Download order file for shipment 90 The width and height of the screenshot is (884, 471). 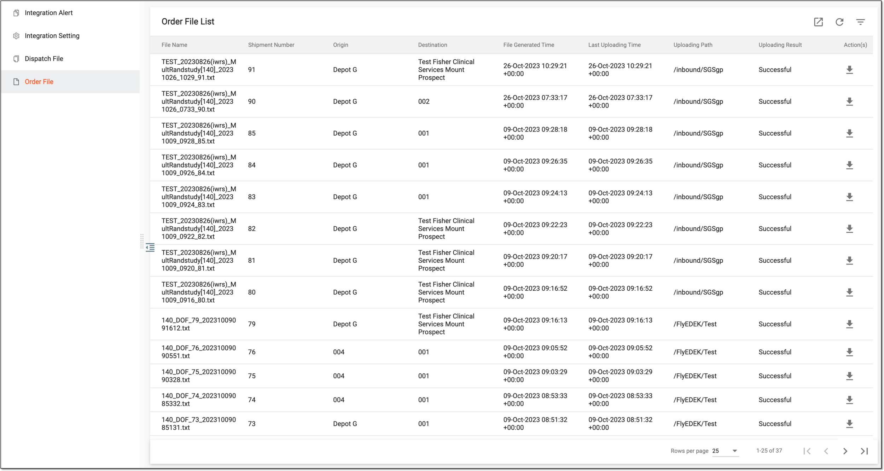[x=849, y=101]
